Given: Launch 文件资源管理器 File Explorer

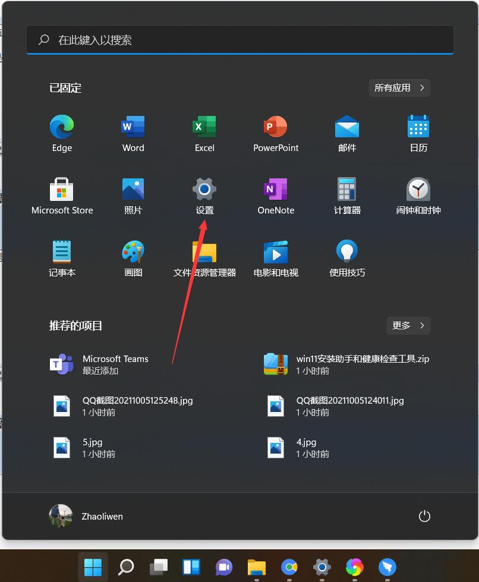Looking at the screenshot, I should tap(204, 251).
